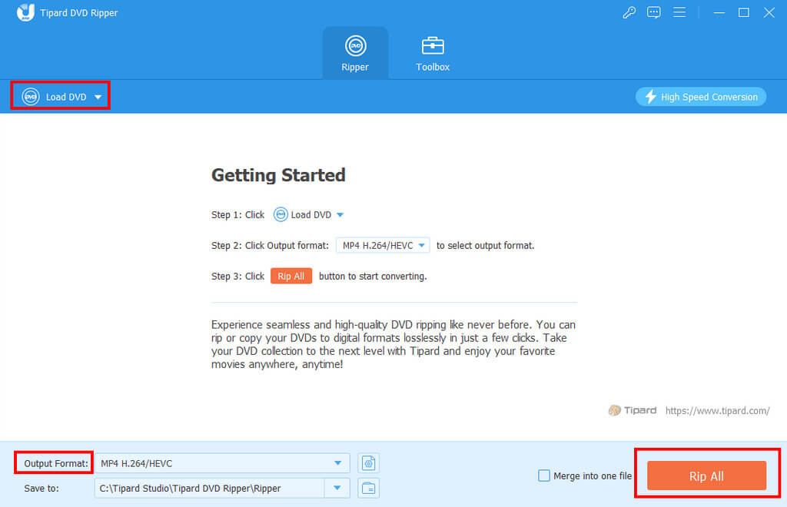Open output format profile settings icon
The width and height of the screenshot is (787, 507).
click(368, 463)
